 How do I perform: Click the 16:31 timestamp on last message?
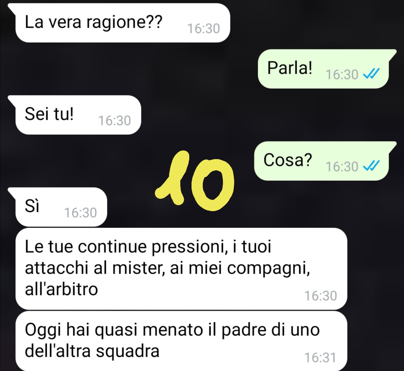pyautogui.click(x=320, y=358)
